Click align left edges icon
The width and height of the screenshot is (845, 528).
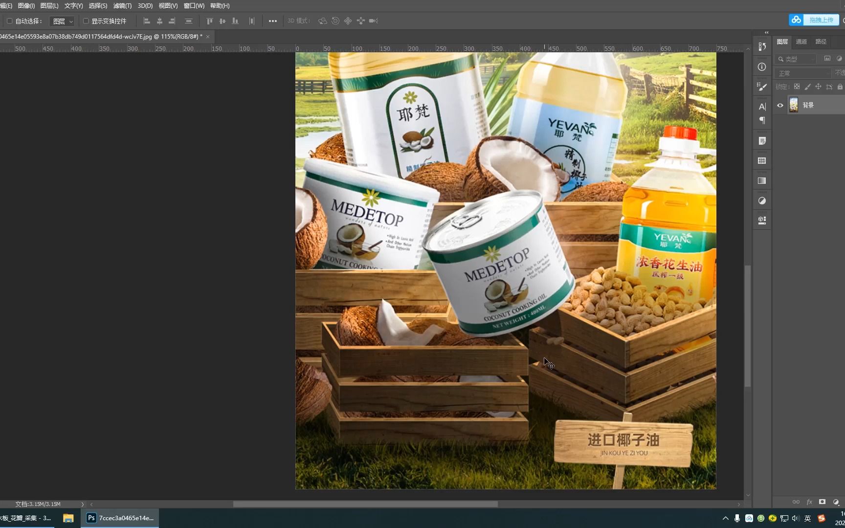147,21
